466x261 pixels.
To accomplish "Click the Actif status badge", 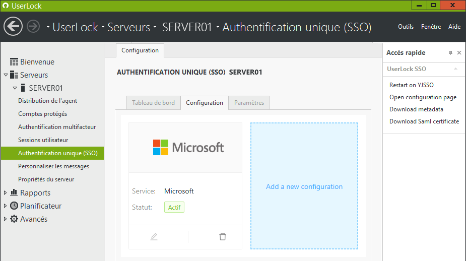I will tap(174, 207).
